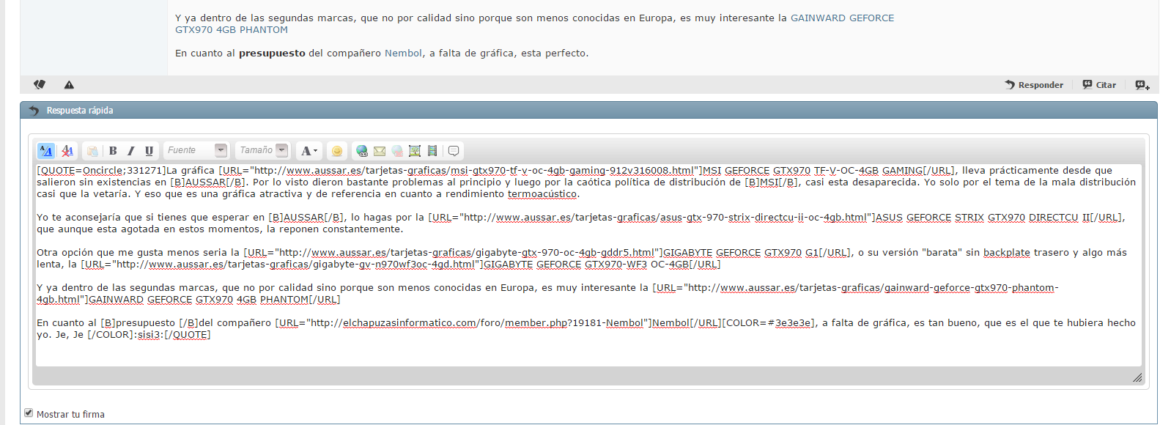Click the wrap quote tags icon
The width and height of the screenshot is (1160, 425).
coord(454,151)
